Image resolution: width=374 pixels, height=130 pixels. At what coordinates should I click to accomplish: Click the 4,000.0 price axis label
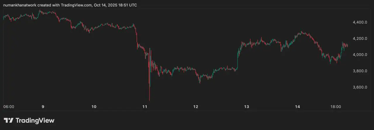point(360,55)
